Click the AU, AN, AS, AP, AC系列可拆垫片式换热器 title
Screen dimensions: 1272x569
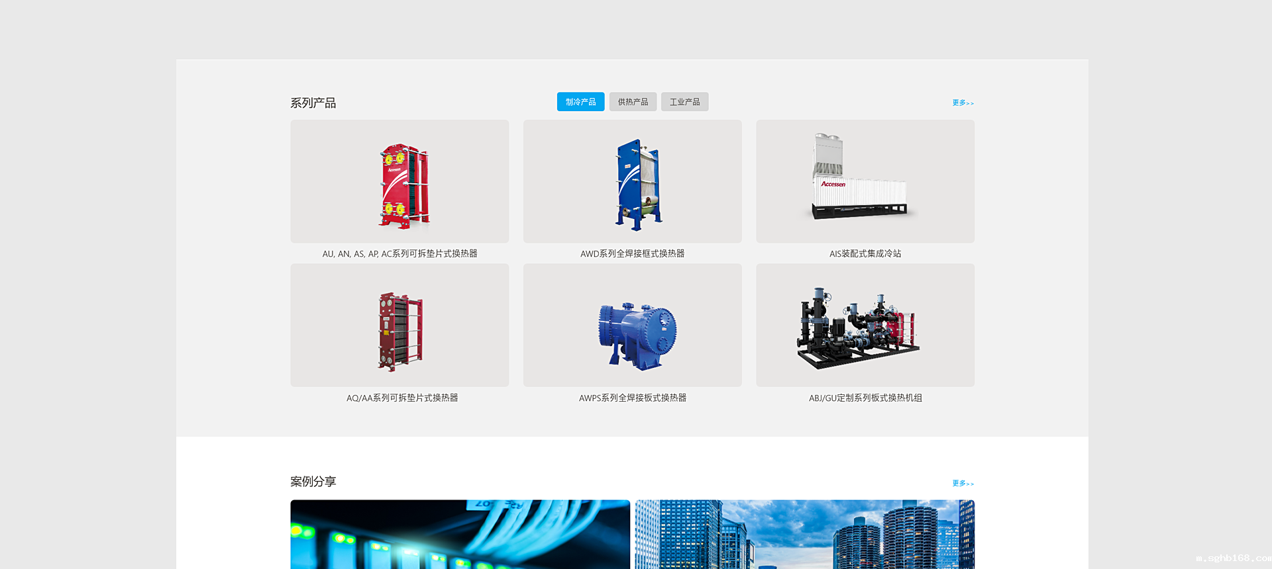coord(399,254)
